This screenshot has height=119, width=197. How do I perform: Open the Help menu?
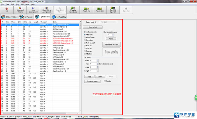click(33, 4)
